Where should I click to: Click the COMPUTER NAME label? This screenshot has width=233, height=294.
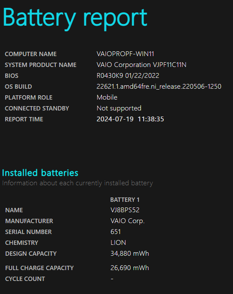(x=30, y=54)
